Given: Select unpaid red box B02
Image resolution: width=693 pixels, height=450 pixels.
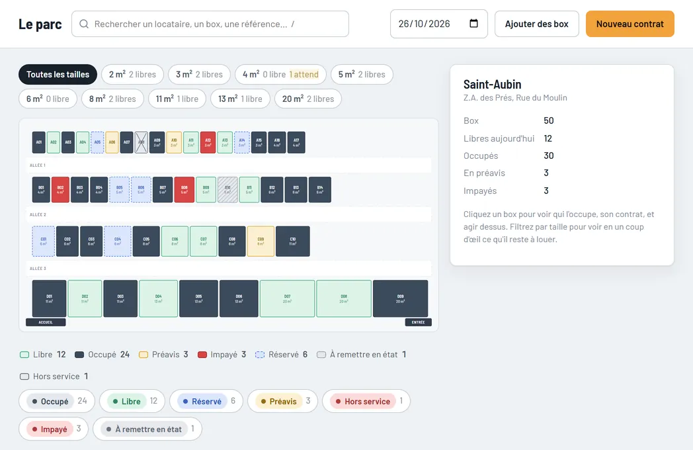Looking at the screenshot, I should tap(61, 190).
